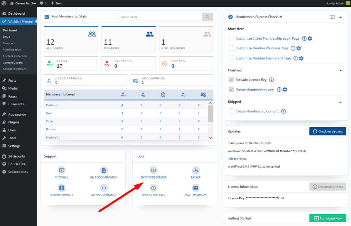Open the Non-Members stats card
Image resolution: width=351 pixels, height=226 pixels.
pyautogui.click(x=186, y=40)
